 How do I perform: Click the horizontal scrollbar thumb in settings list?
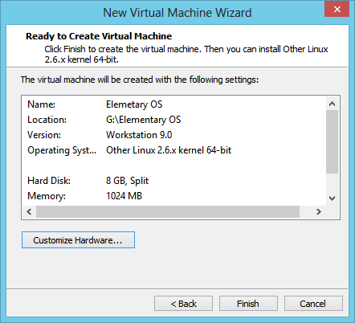coord(168,212)
